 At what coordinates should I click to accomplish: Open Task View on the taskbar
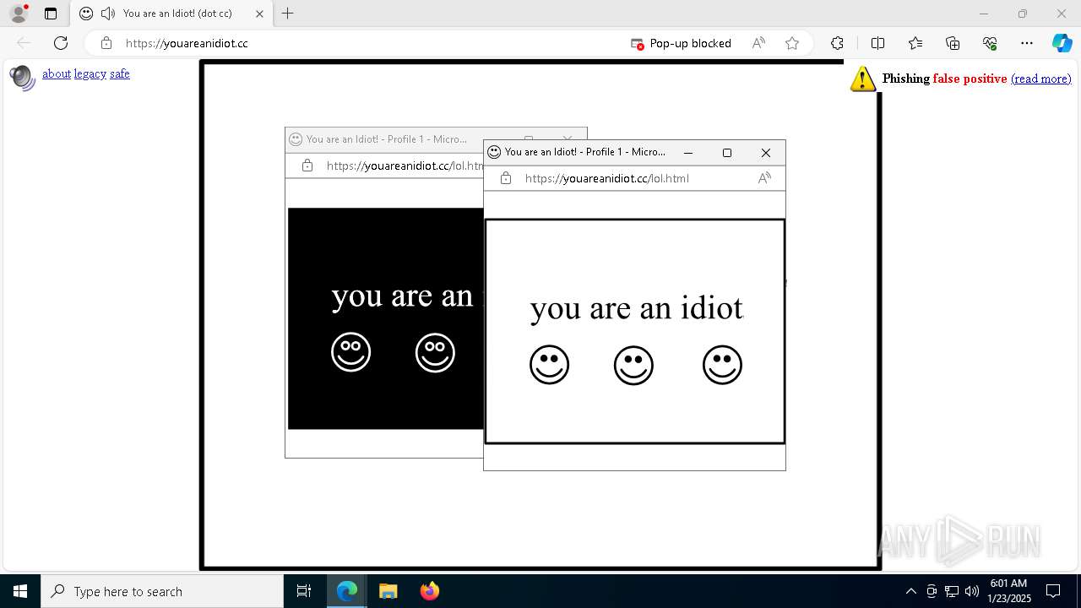pos(304,591)
